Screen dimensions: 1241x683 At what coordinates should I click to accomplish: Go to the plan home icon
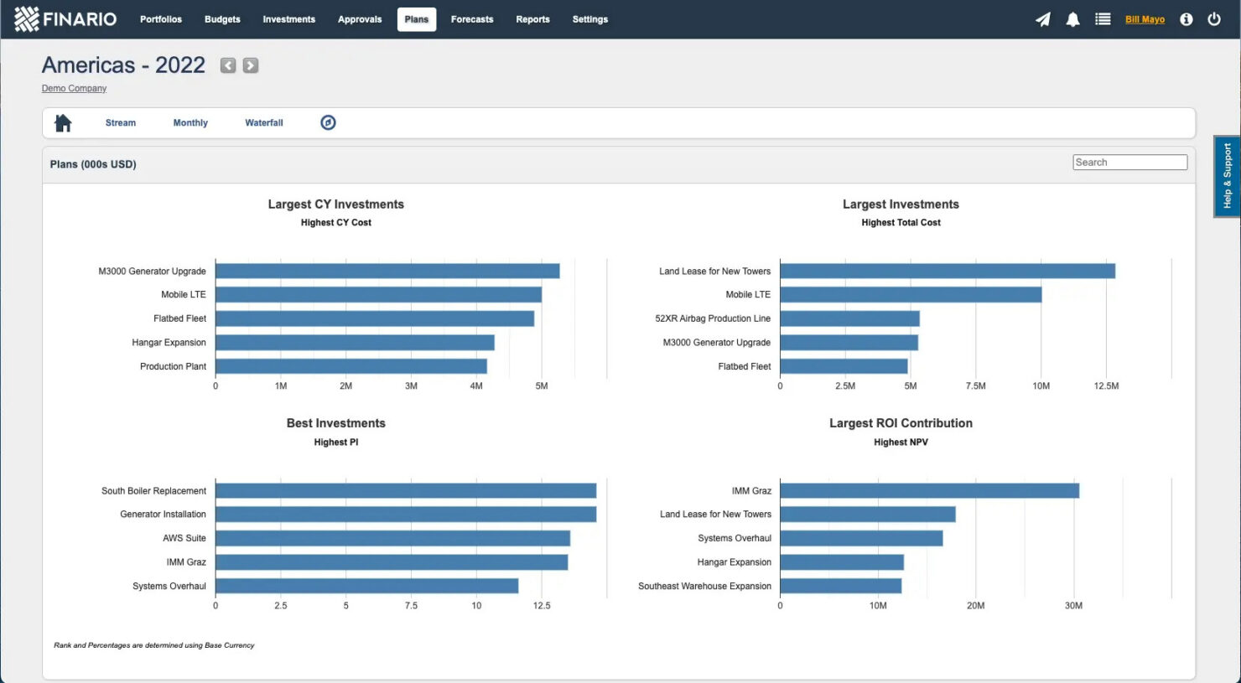tap(63, 123)
